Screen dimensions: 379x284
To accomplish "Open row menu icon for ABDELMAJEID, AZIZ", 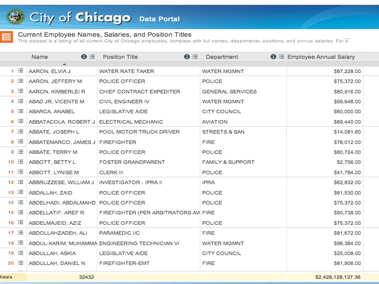I will tap(21, 222).
